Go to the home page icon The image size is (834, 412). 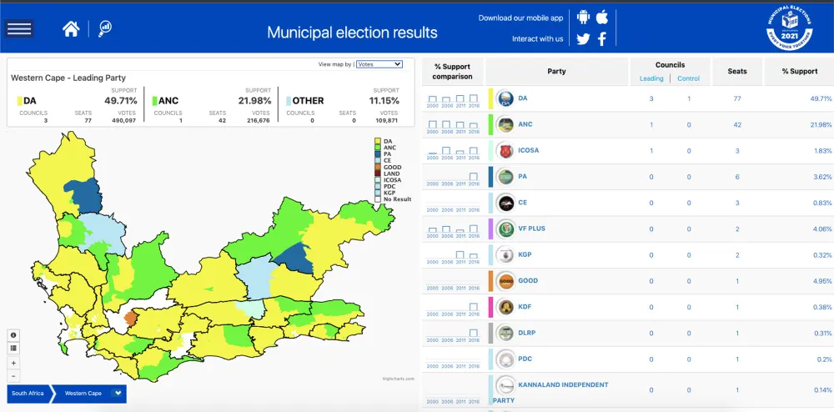(71, 29)
